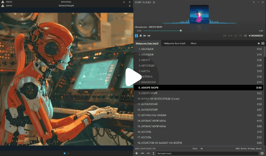Click the star bookmarks icon
This screenshot has height=156, width=266.
[258, 43]
